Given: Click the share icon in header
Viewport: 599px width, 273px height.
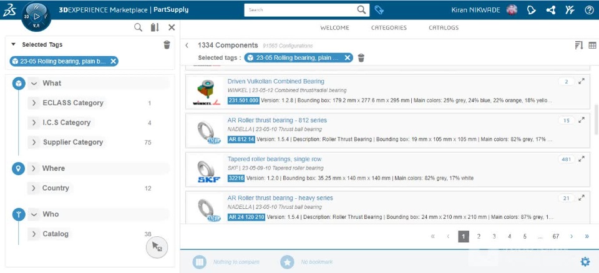Looking at the screenshot, I should (x=551, y=11).
